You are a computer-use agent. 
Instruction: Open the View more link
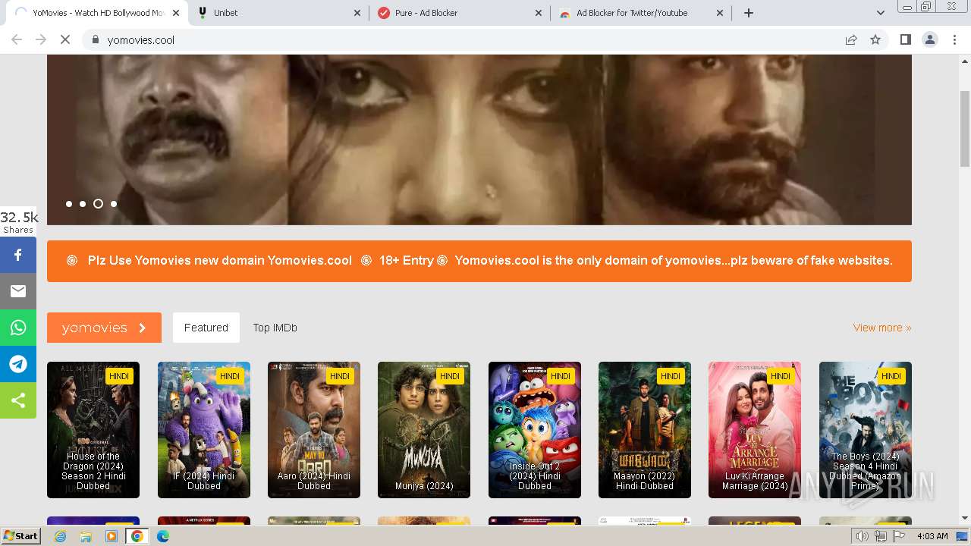(x=882, y=328)
